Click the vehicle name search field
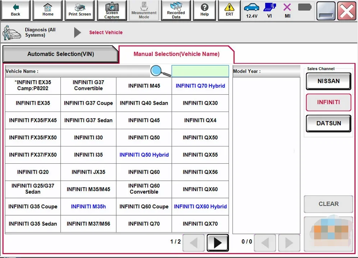 click(x=200, y=71)
